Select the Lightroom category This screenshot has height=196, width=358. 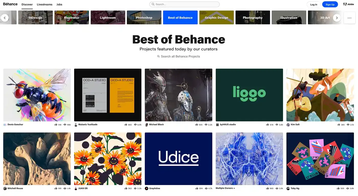pos(108,17)
